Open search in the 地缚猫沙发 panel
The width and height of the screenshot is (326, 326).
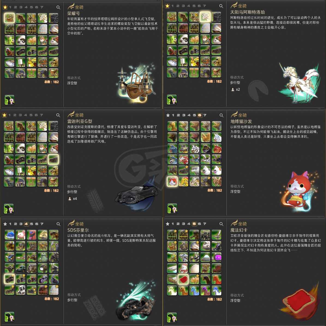pos(222,115)
